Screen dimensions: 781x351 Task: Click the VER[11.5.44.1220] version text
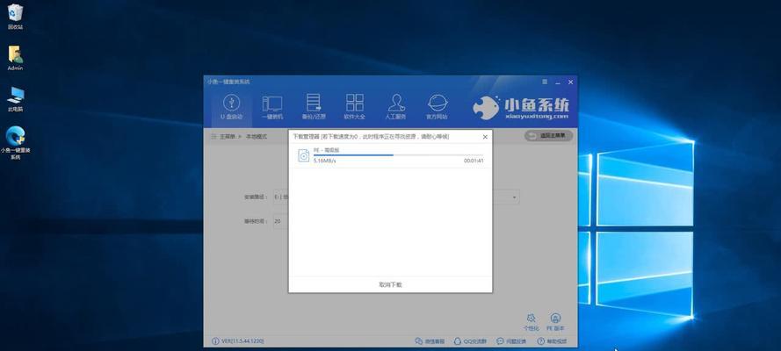click(242, 341)
